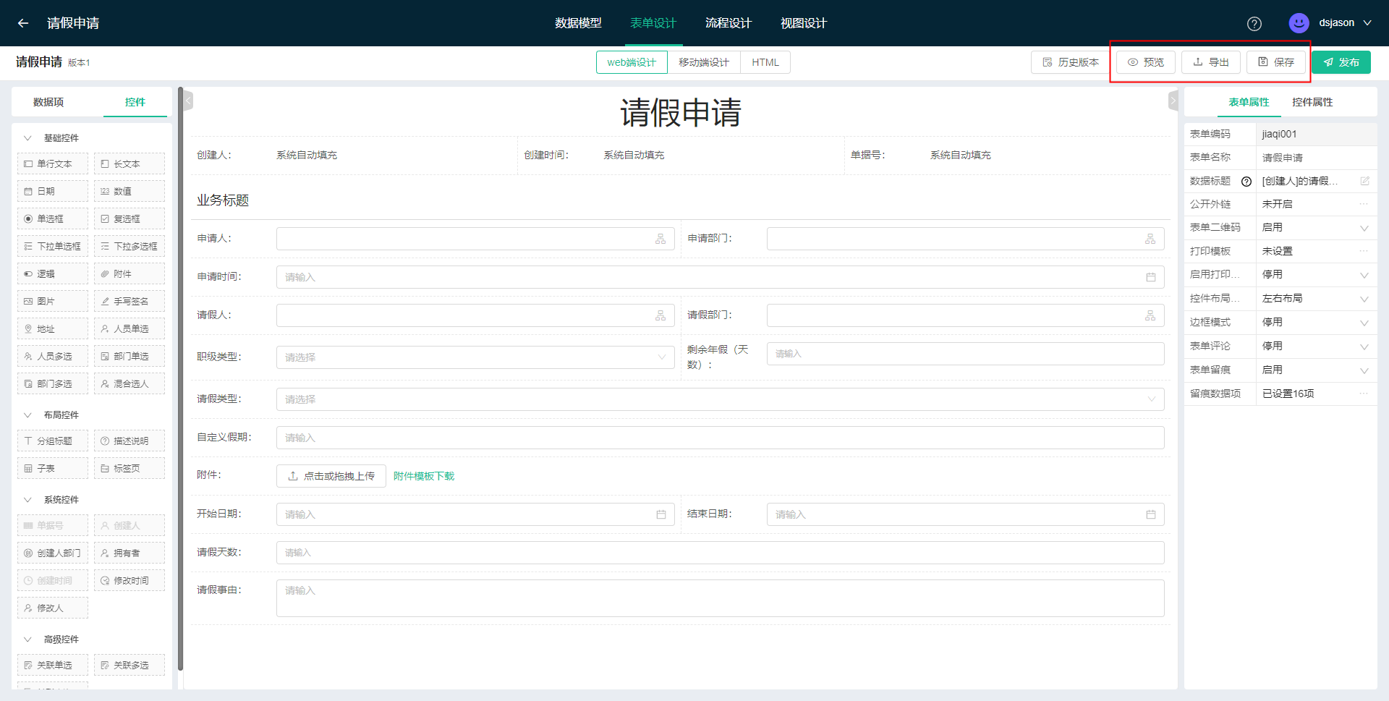Open the 边框模式 property dropdown
Screen dimensions: 1389x701
point(1317,322)
